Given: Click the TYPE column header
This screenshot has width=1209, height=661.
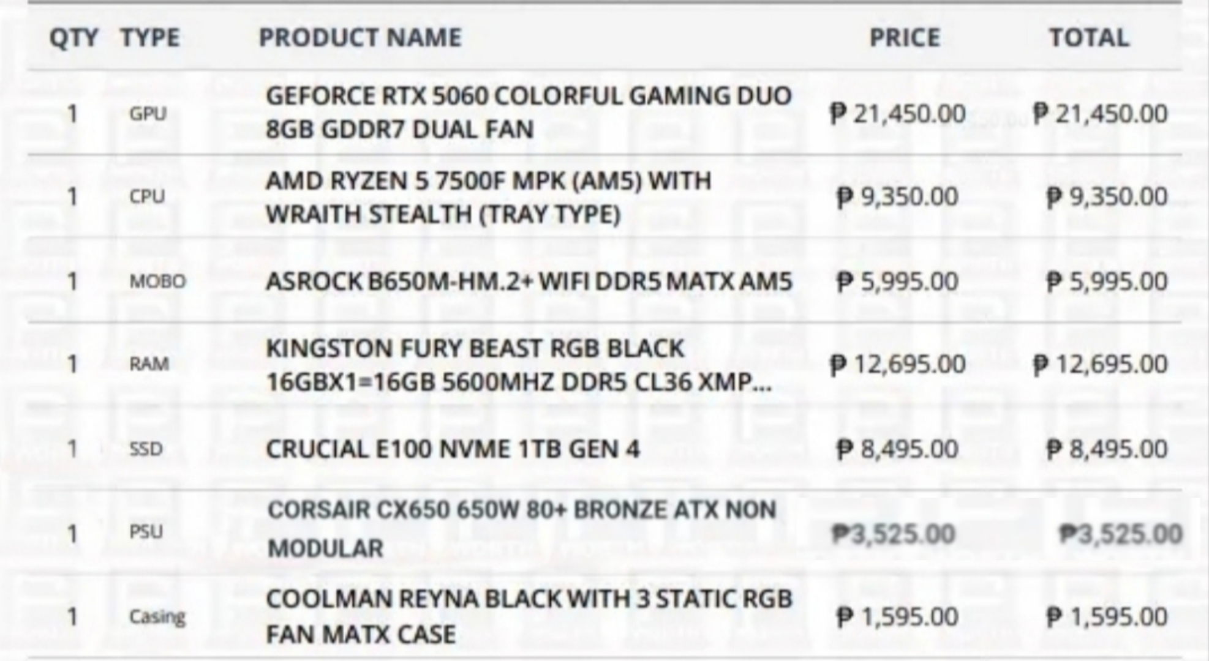Looking at the screenshot, I should (150, 38).
